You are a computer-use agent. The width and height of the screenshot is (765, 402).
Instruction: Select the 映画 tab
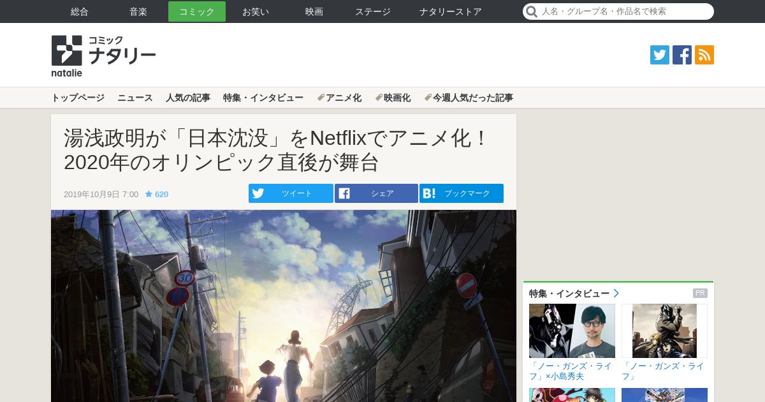pos(314,11)
